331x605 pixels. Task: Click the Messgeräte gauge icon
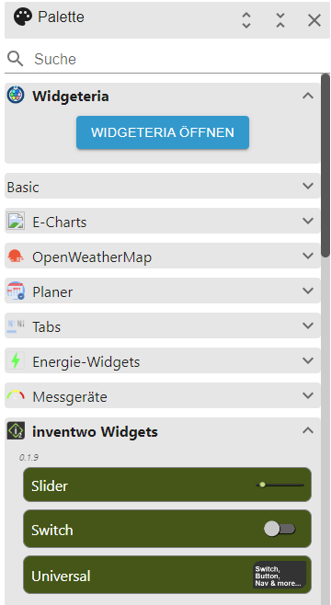tap(16, 395)
